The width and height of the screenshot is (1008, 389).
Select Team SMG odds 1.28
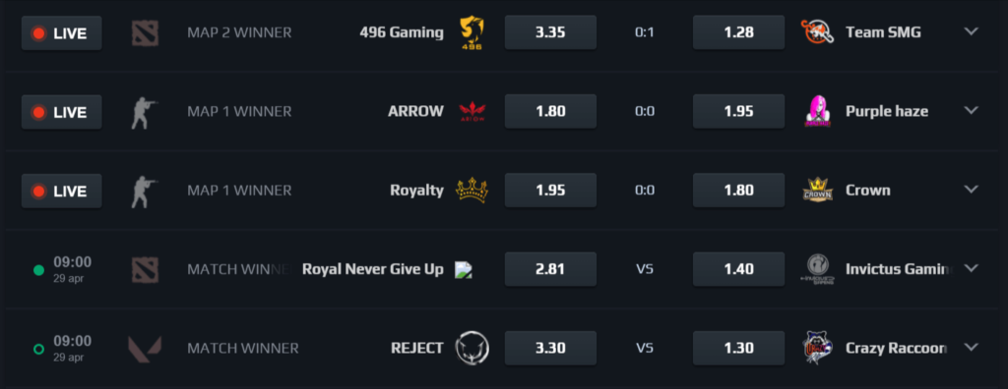point(738,32)
